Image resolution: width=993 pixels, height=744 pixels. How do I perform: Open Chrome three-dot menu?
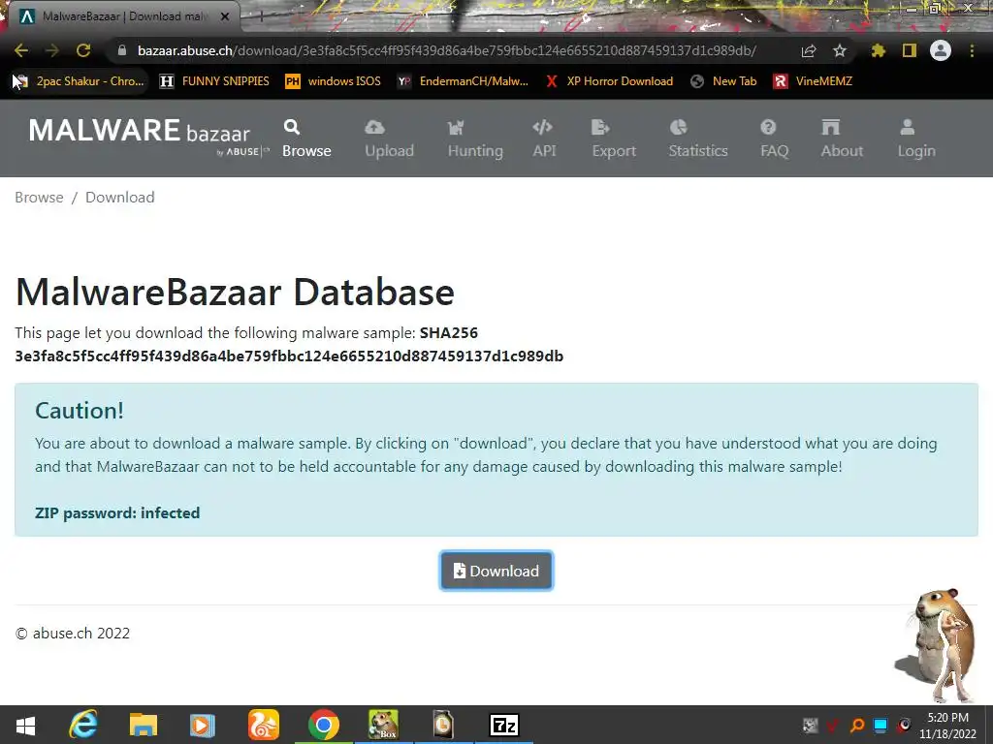[972, 50]
